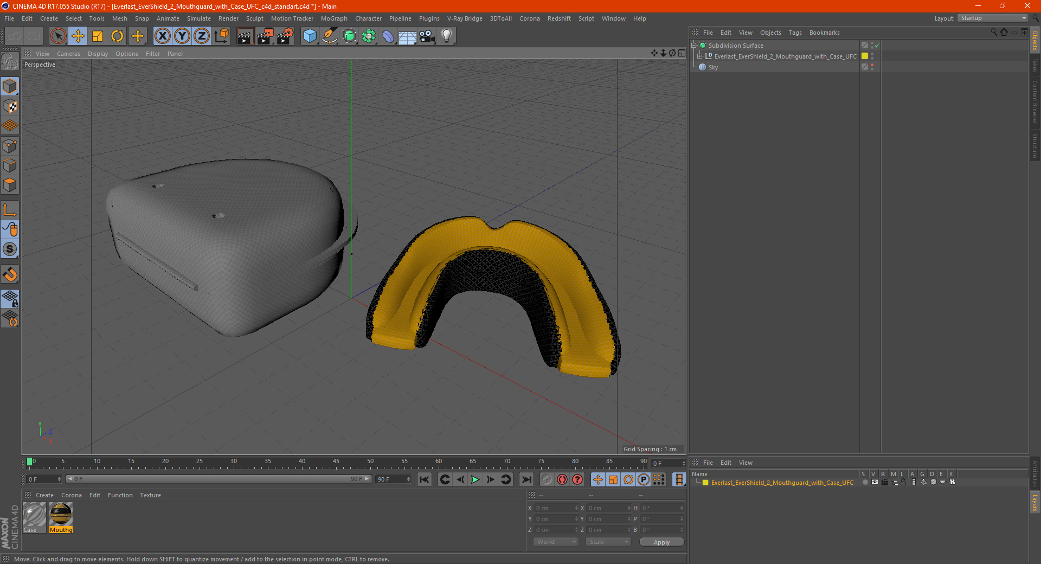Click the end frame 90 F field
The height and width of the screenshot is (564, 1041).
tap(393, 479)
